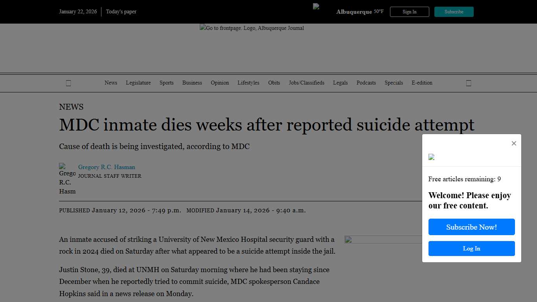Screen dimensions: 537x302
Task: Dismiss the free articles popup with the X
Action: point(514,143)
